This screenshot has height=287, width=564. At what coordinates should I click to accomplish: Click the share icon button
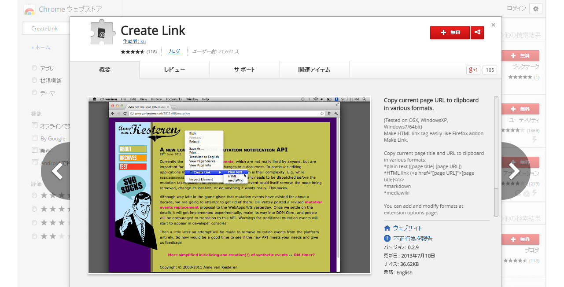click(x=477, y=33)
